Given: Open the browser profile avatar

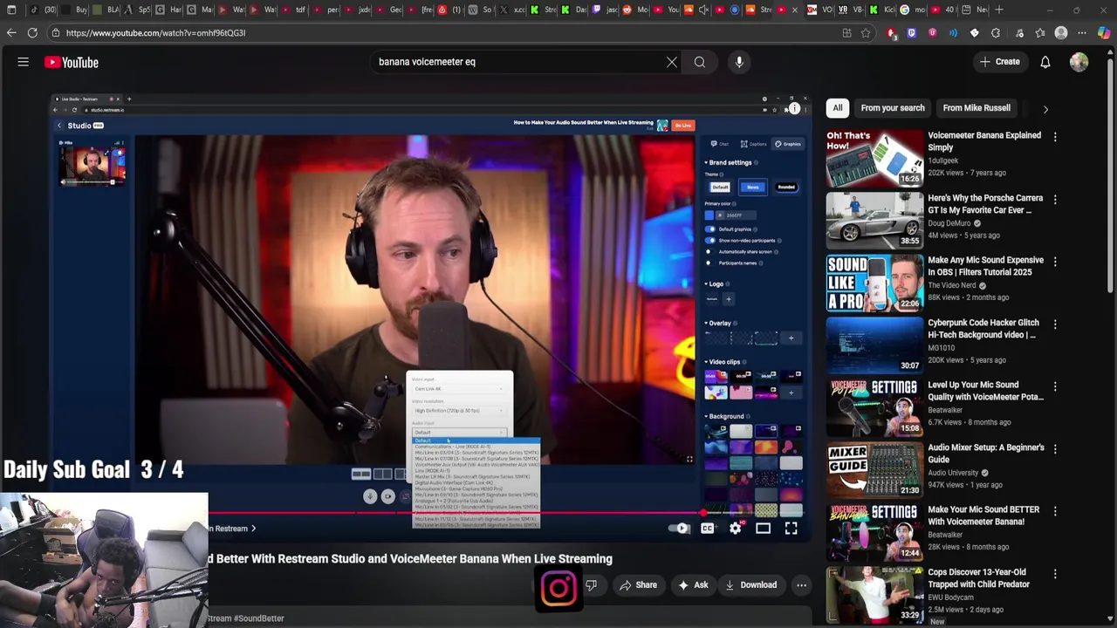Looking at the screenshot, I should pos(1061,33).
